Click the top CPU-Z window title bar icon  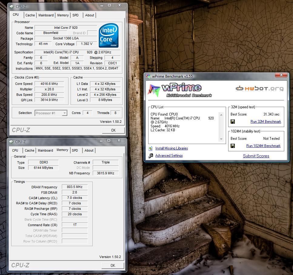[x=12, y=7]
